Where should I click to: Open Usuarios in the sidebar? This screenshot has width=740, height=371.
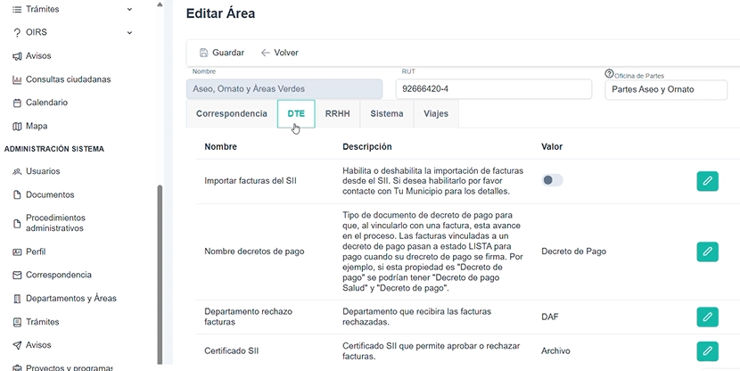[43, 171]
